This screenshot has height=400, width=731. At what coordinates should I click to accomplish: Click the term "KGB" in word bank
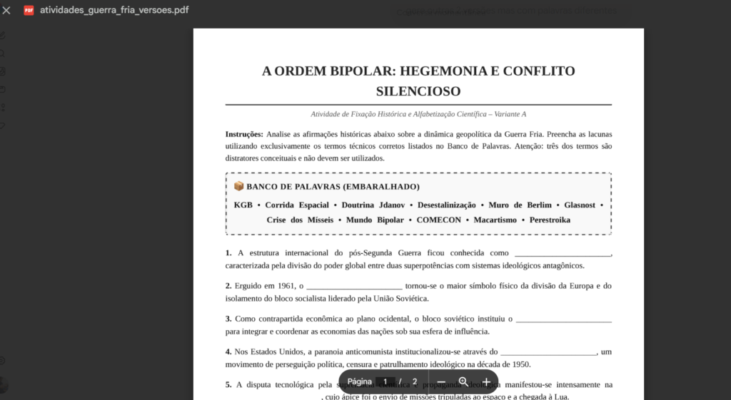tap(243, 205)
